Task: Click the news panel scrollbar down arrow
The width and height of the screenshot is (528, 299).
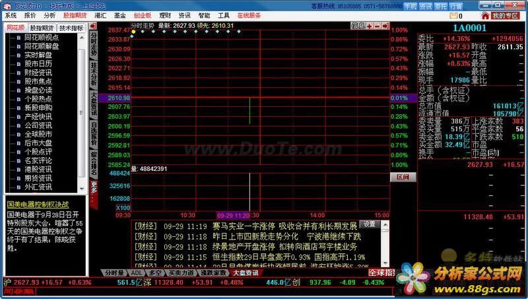Action: point(385,263)
